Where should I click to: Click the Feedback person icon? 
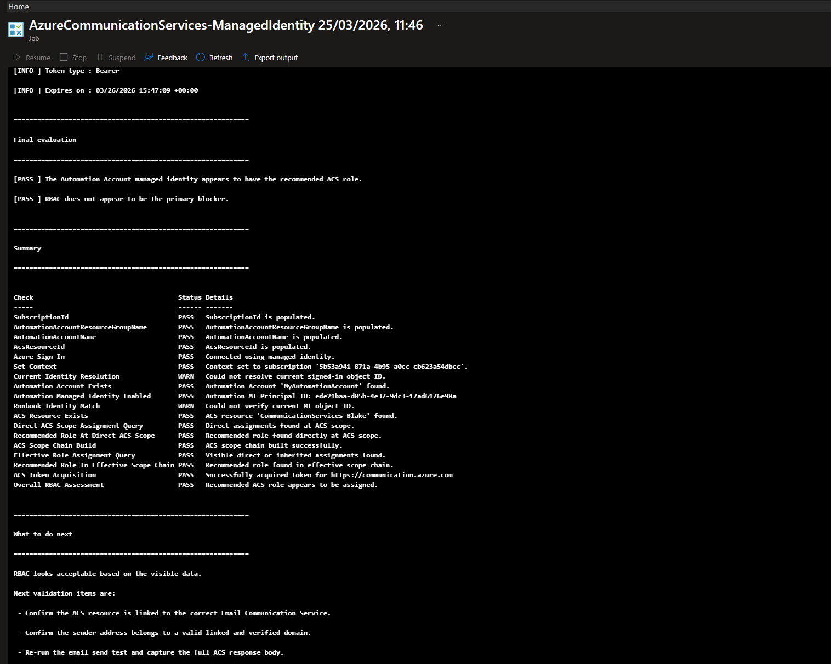click(149, 58)
